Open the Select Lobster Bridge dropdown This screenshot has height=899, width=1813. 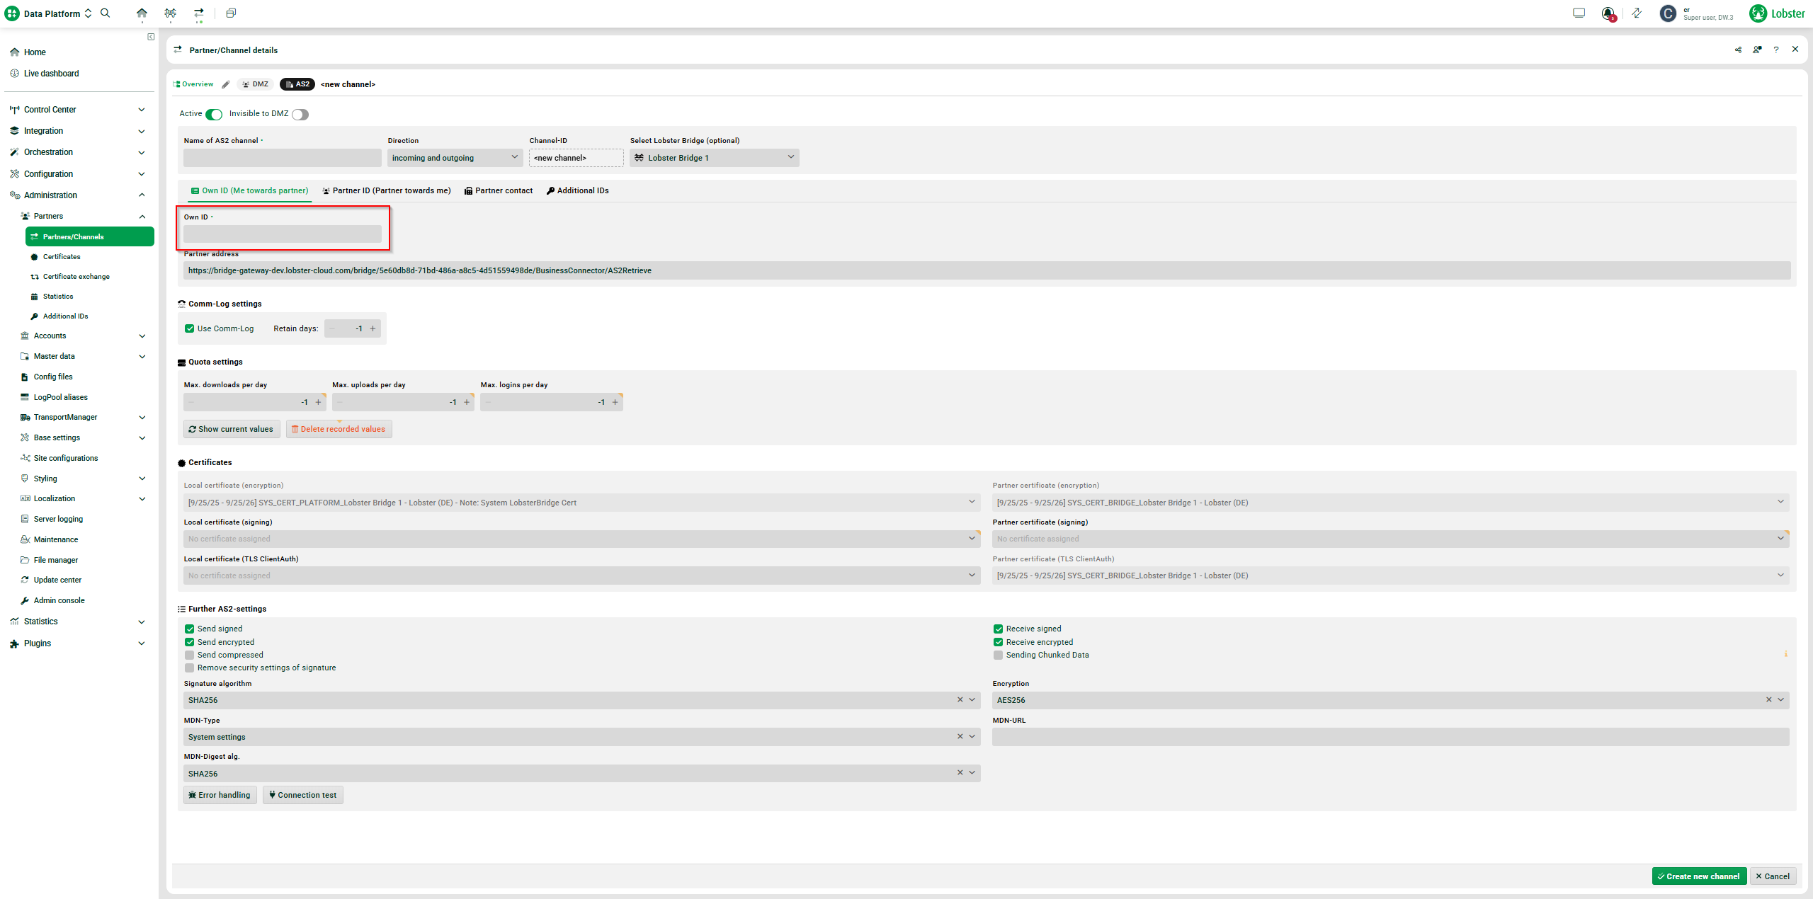point(714,158)
